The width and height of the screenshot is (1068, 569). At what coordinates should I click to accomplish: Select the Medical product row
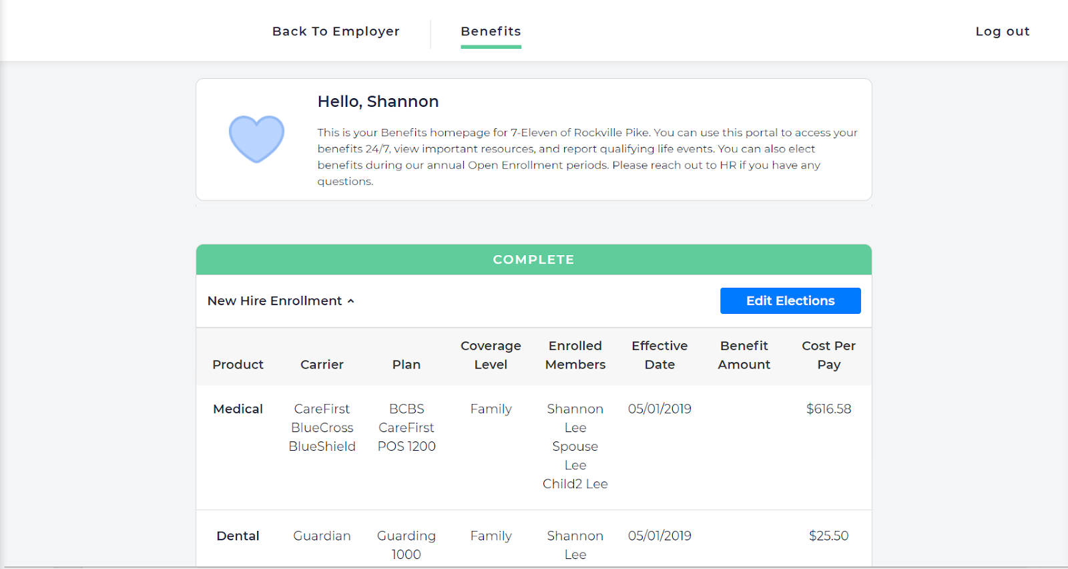pos(238,409)
